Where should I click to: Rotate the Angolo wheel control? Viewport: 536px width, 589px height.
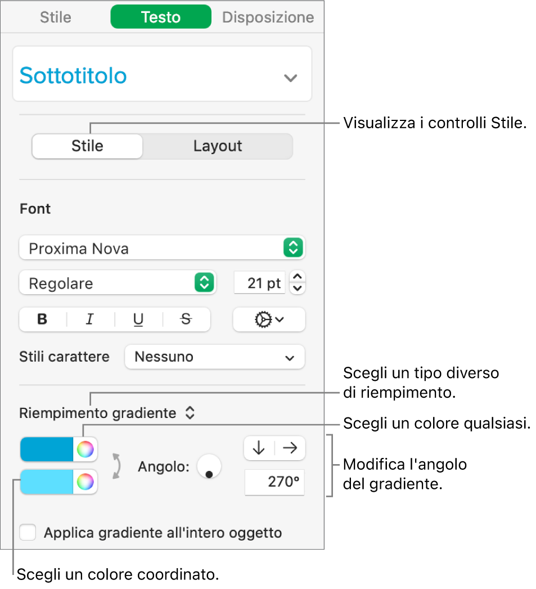[209, 467]
